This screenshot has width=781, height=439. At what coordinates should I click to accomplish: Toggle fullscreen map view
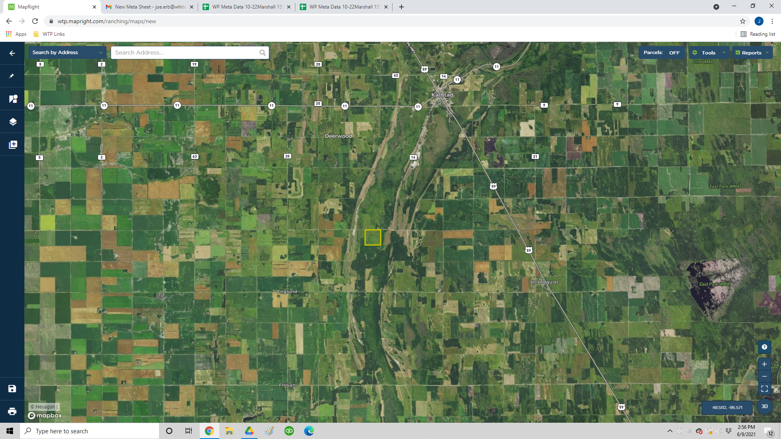click(x=764, y=389)
